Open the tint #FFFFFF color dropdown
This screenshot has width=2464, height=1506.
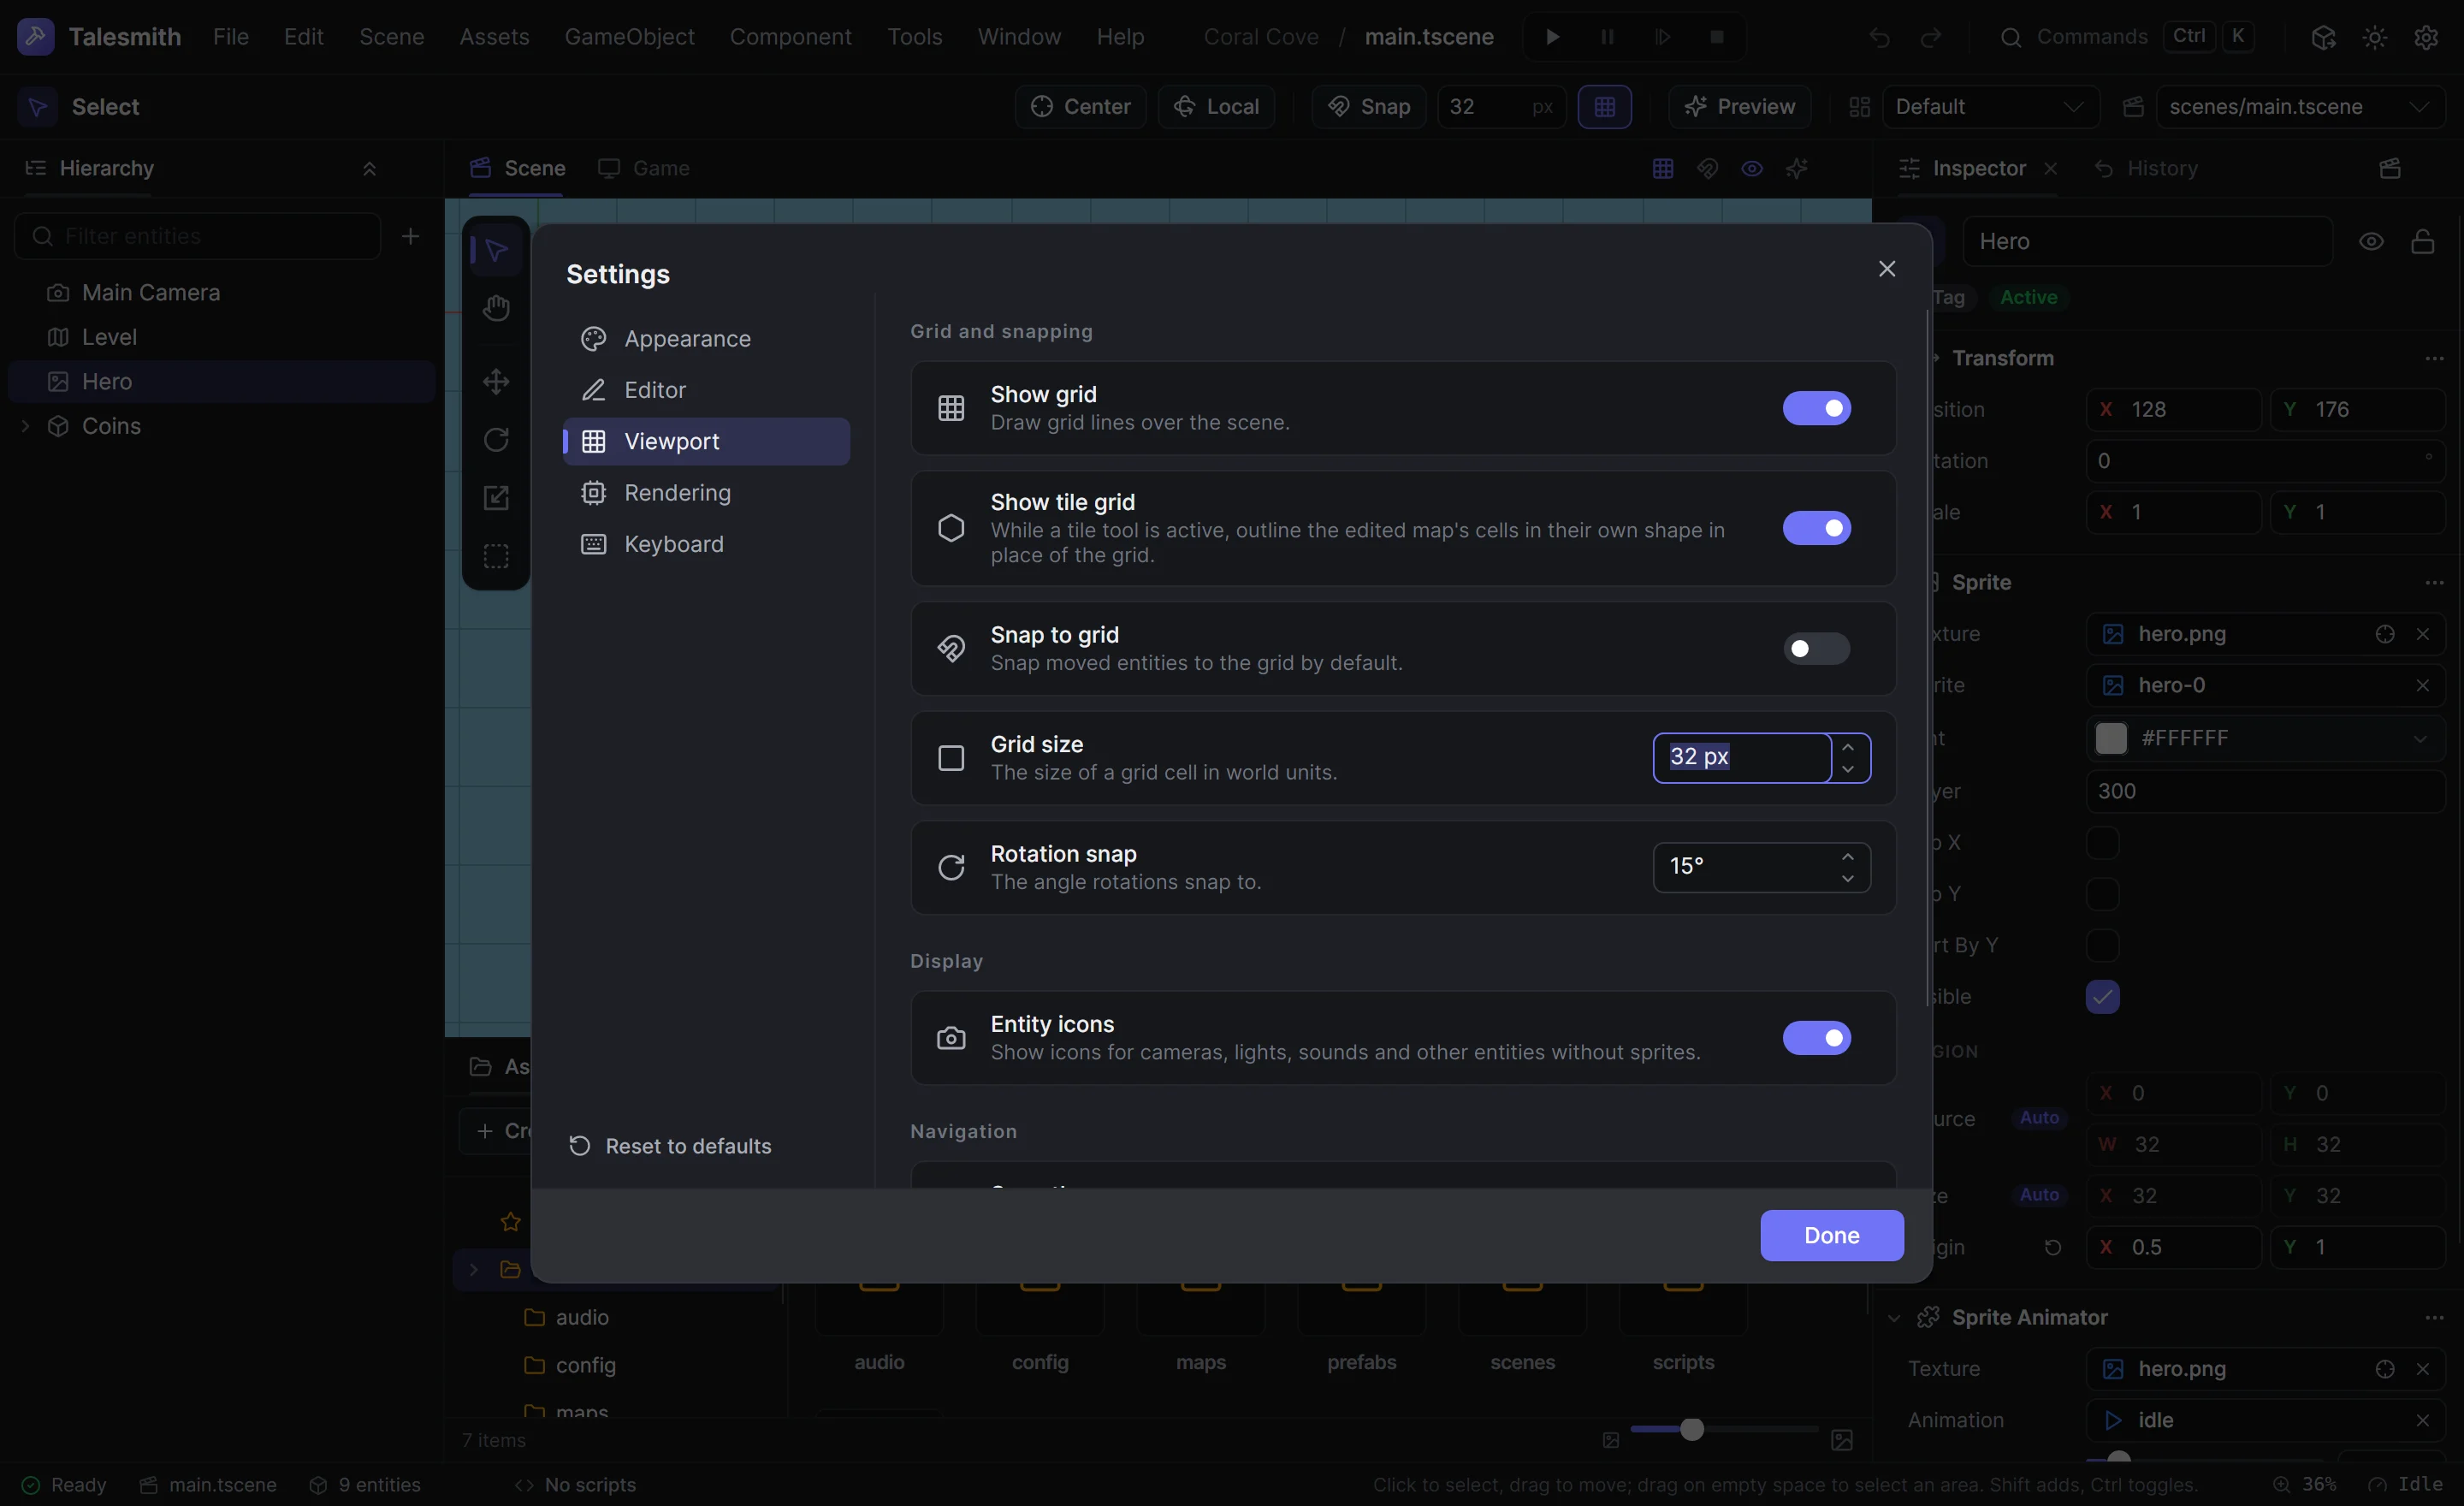point(2419,739)
